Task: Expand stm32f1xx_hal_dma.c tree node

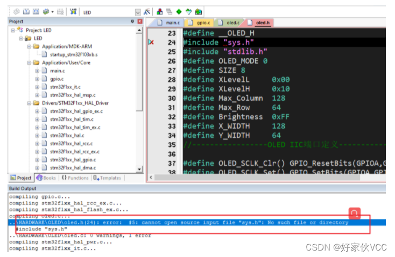Action: 37,168
